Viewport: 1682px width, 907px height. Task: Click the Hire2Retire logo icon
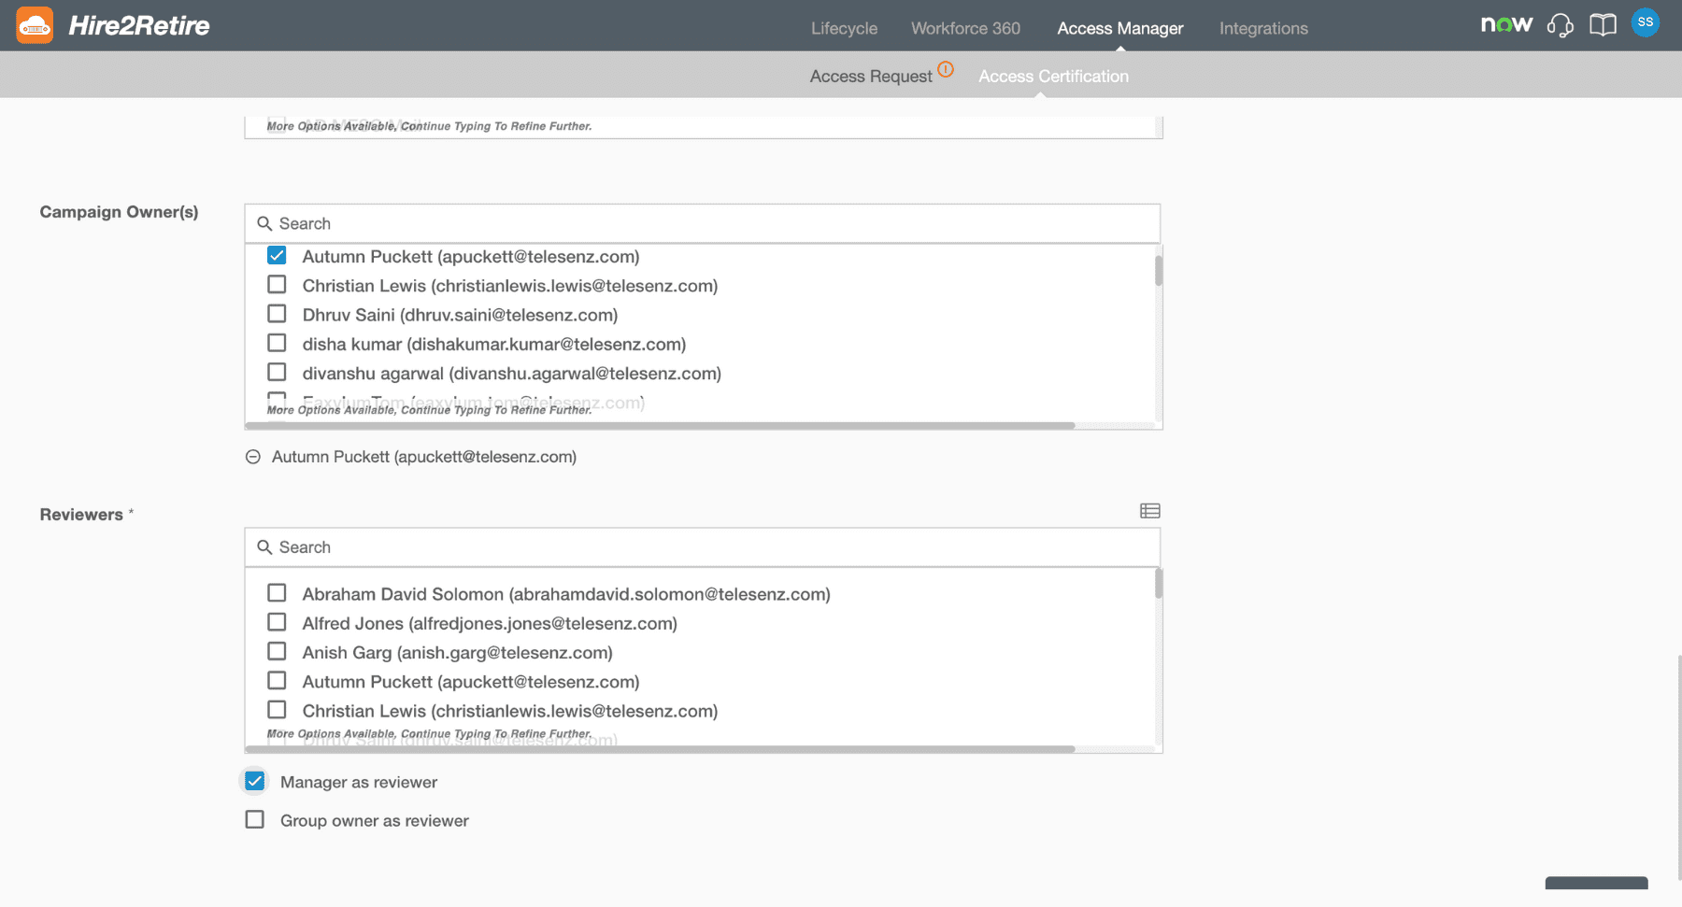[x=35, y=25]
